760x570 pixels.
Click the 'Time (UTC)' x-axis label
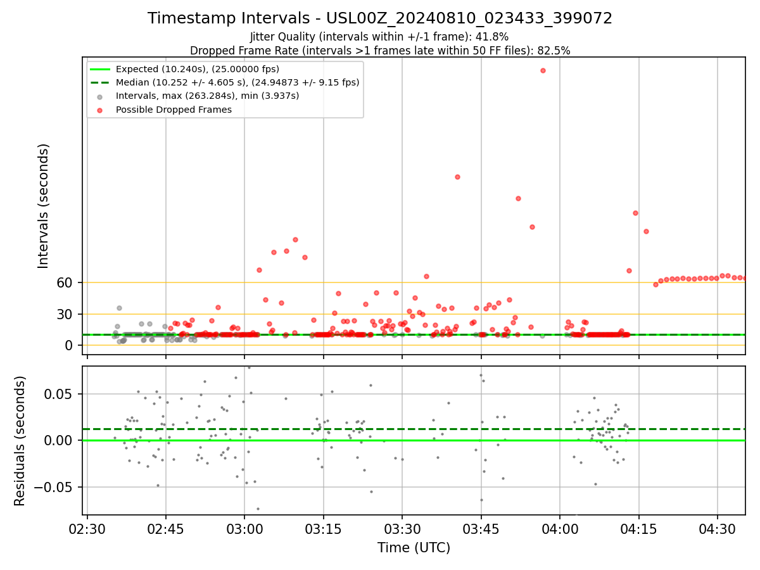(x=414, y=548)
